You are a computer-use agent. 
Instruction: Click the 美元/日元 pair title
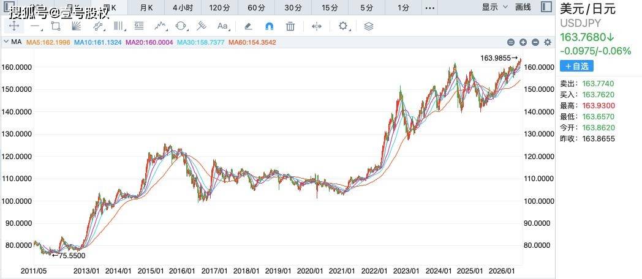click(588, 9)
